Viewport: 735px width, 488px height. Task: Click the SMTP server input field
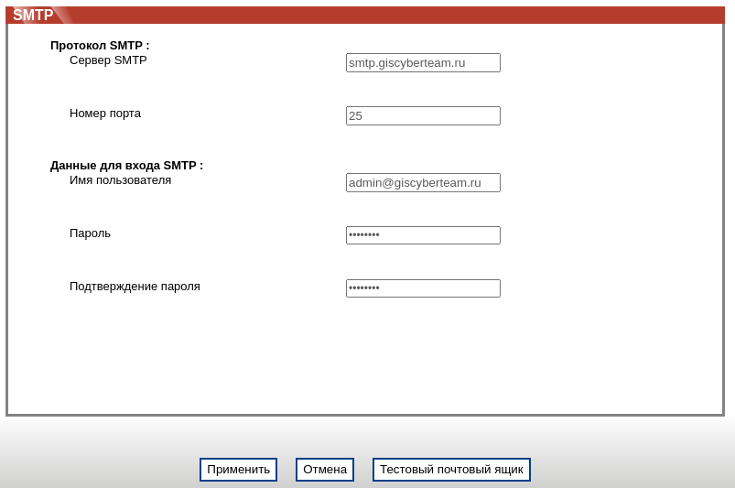click(x=423, y=63)
